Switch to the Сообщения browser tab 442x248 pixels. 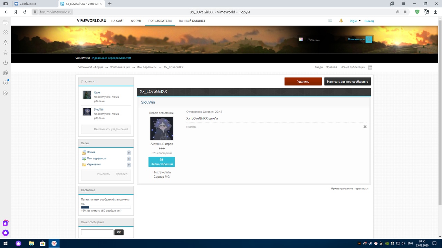(35, 4)
